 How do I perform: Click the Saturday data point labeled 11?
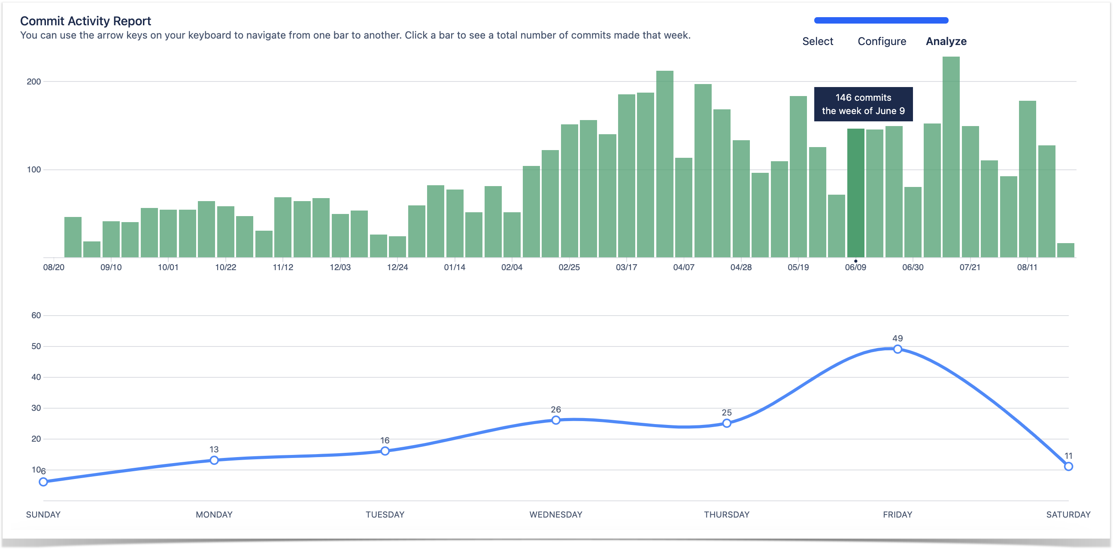[1068, 467]
